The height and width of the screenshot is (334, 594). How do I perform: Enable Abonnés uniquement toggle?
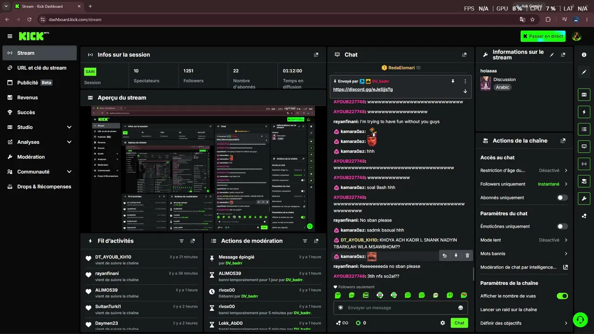(x=562, y=198)
